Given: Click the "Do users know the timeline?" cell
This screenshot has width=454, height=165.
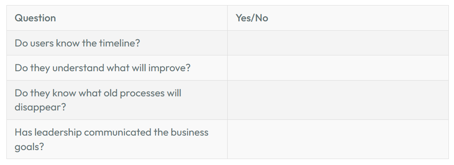Looking at the screenshot, I should (117, 43).
